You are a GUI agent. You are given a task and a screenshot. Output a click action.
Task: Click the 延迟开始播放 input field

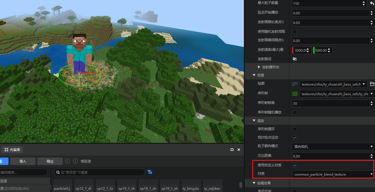(333, 13)
